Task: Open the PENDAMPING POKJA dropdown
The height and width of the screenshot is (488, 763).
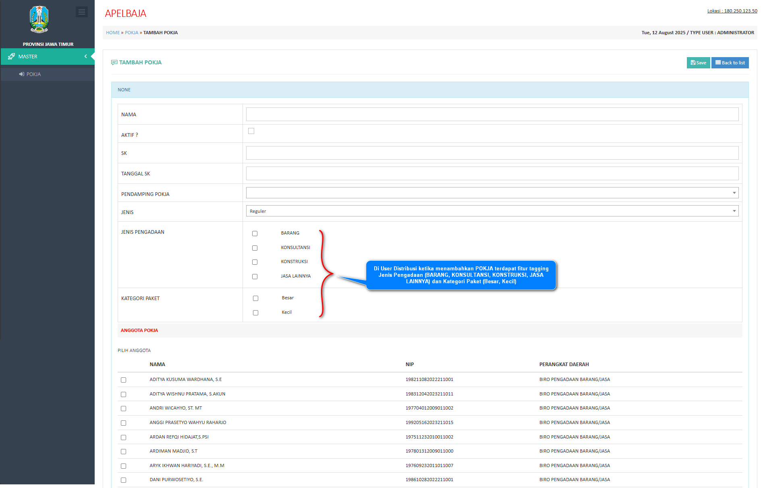Action: (x=492, y=193)
